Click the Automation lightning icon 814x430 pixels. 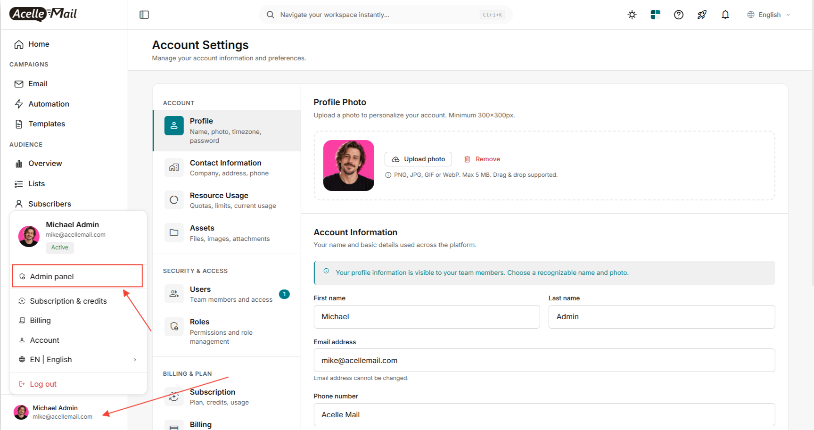19,104
